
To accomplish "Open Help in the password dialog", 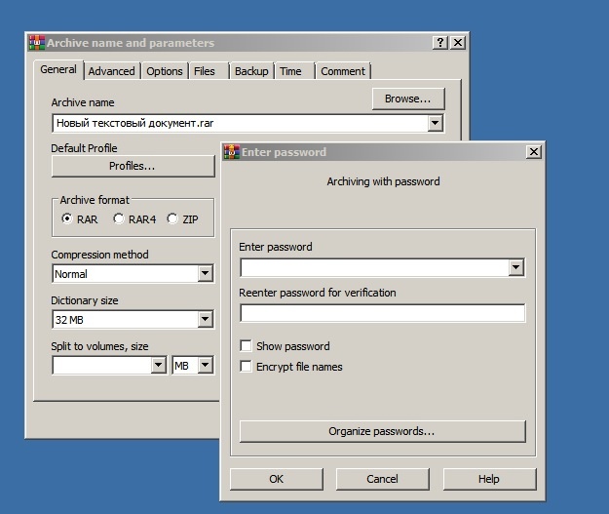I will tap(489, 479).
